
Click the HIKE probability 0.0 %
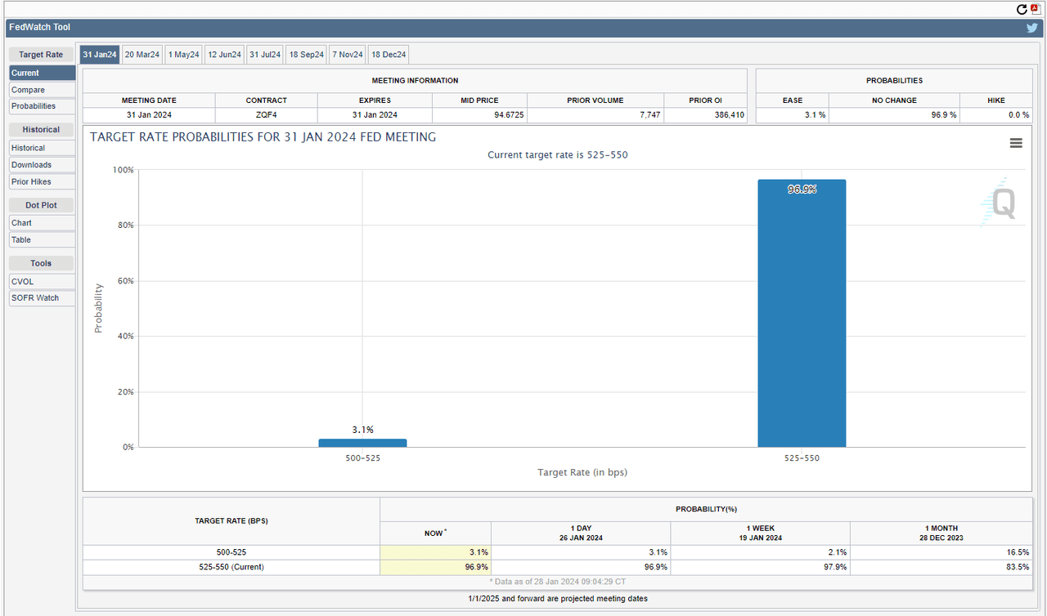[1018, 115]
